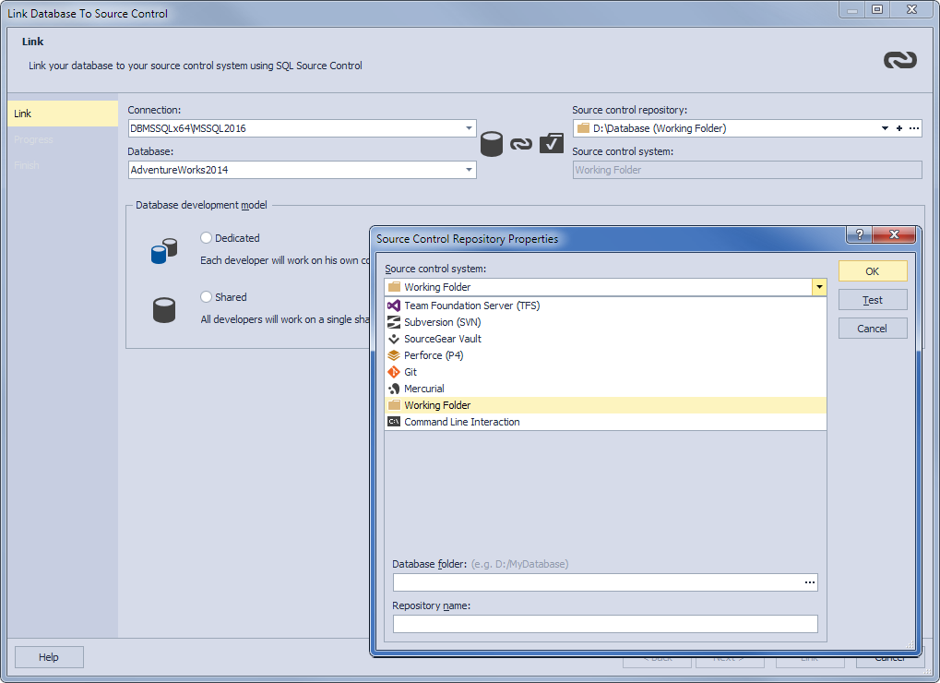Click the Dedicated model dual-database icon
The height and width of the screenshot is (683, 940).
163,251
